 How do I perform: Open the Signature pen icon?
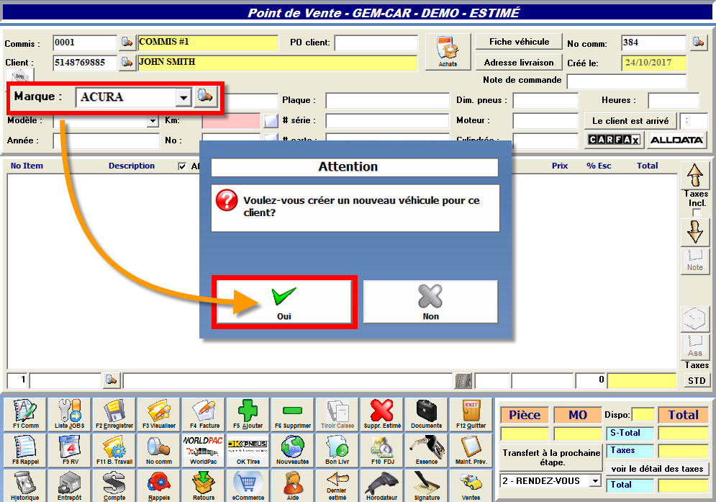(x=427, y=485)
